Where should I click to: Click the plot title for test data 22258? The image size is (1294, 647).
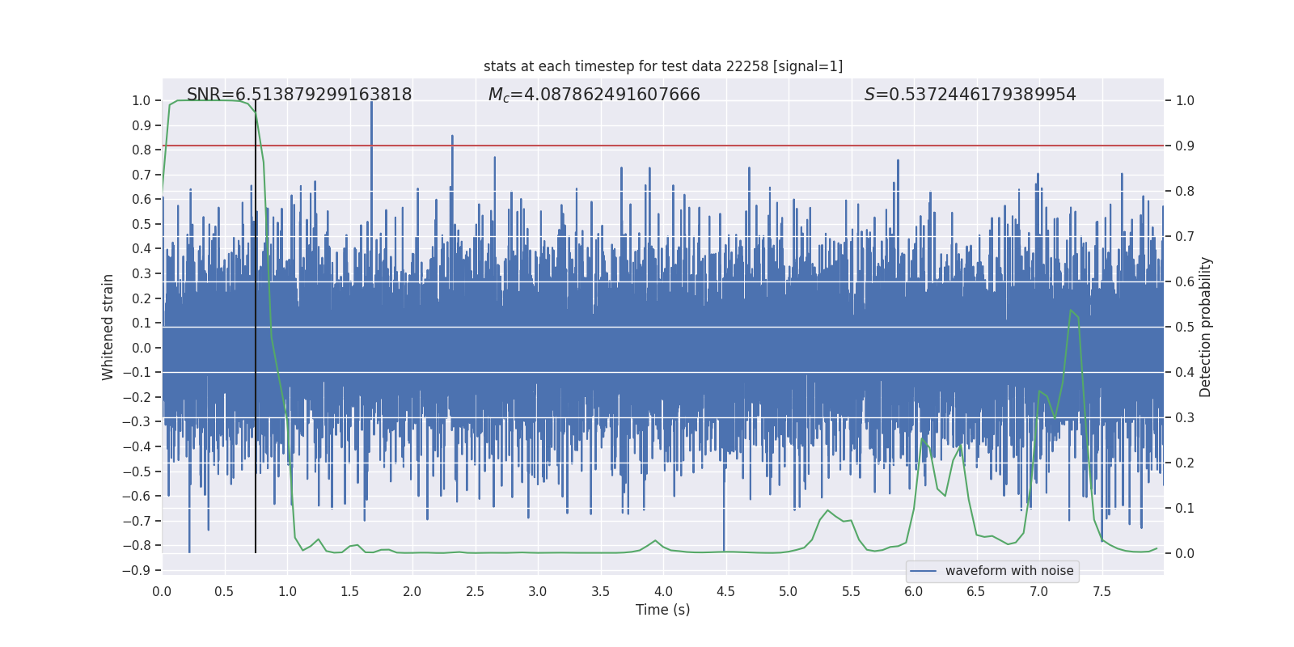click(662, 66)
